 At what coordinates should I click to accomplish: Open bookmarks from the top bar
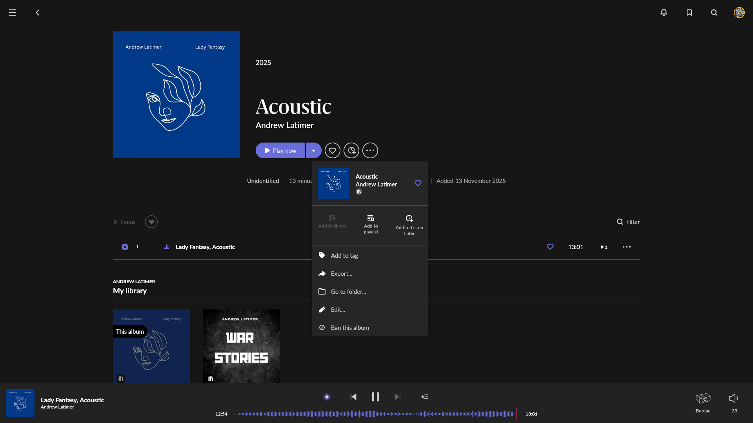689,13
